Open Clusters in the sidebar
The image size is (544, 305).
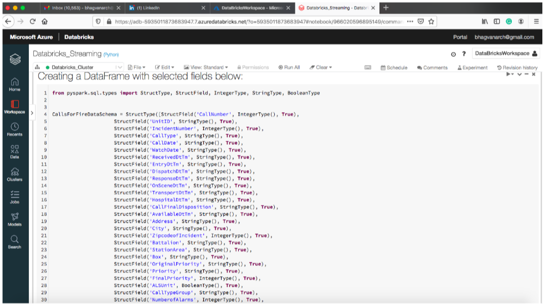tap(14, 175)
